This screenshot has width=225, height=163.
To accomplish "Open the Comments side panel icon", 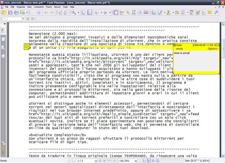I will click(x=3, y=143).
